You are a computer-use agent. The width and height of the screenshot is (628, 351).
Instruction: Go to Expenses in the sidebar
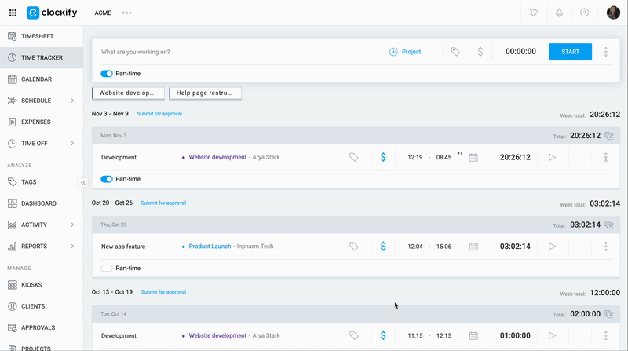(36, 122)
